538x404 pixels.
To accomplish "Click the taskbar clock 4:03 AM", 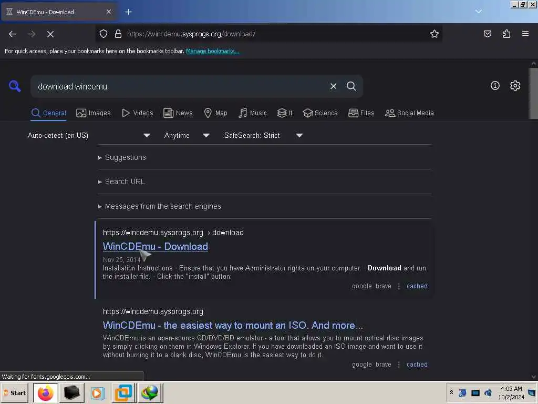I will click(511, 392).
